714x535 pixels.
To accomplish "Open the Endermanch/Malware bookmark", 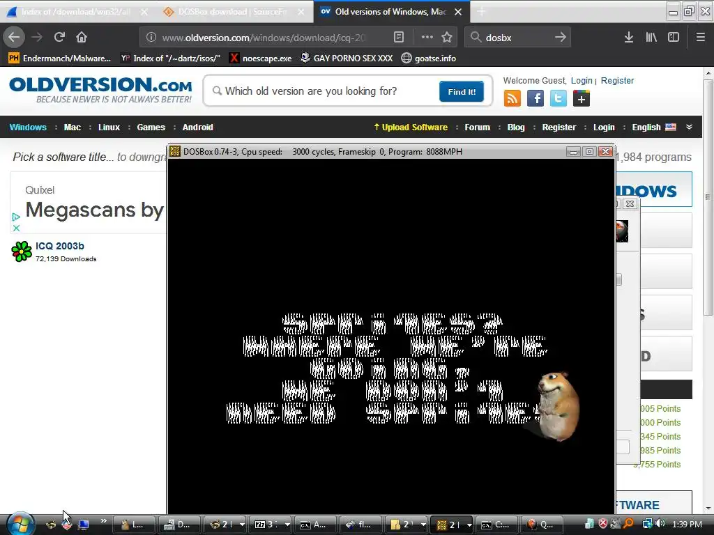I will coord(60,59).
